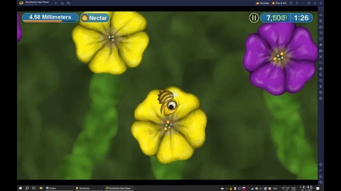
Task: Open recent apps from the title bar
Action: pos(68,3)
